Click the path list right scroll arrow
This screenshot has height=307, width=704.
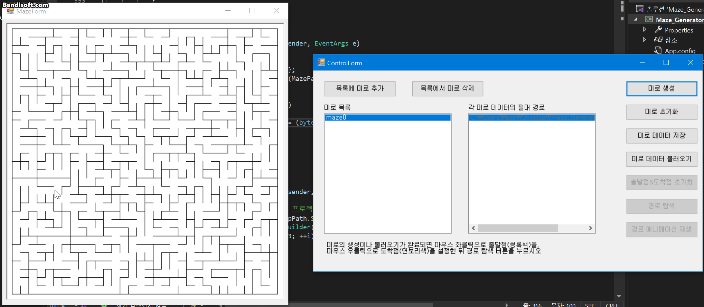[x=590, y=228]
